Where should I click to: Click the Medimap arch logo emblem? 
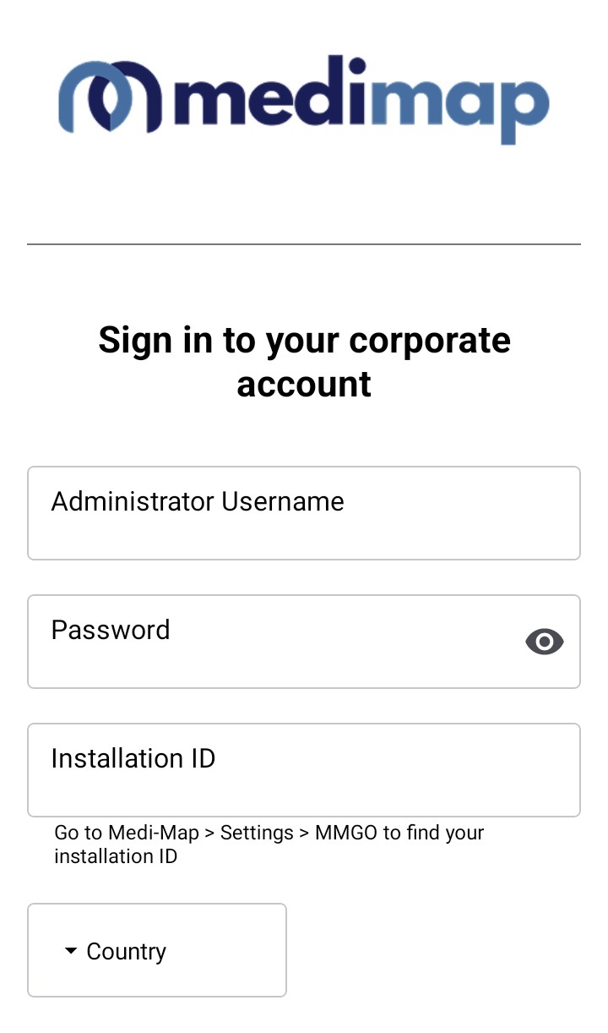(109, 96)
